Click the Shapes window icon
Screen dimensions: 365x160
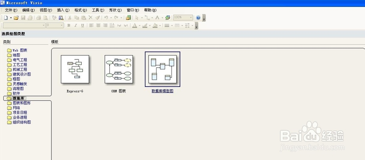pyautogui.click(x=128, y=18)
